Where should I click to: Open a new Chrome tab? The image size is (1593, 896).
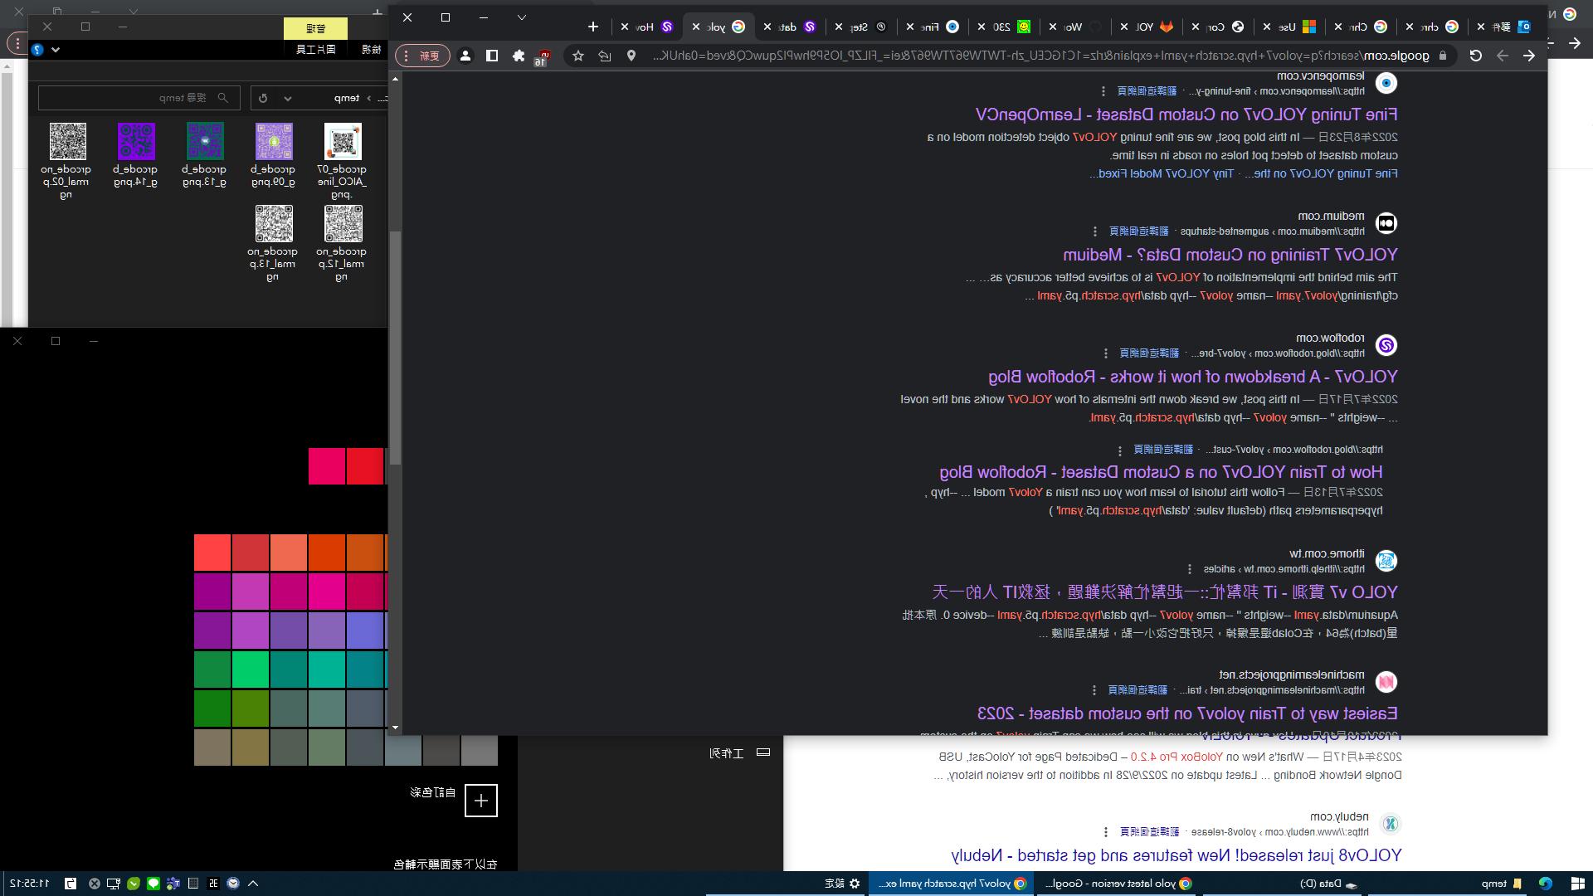coord(593,27)
